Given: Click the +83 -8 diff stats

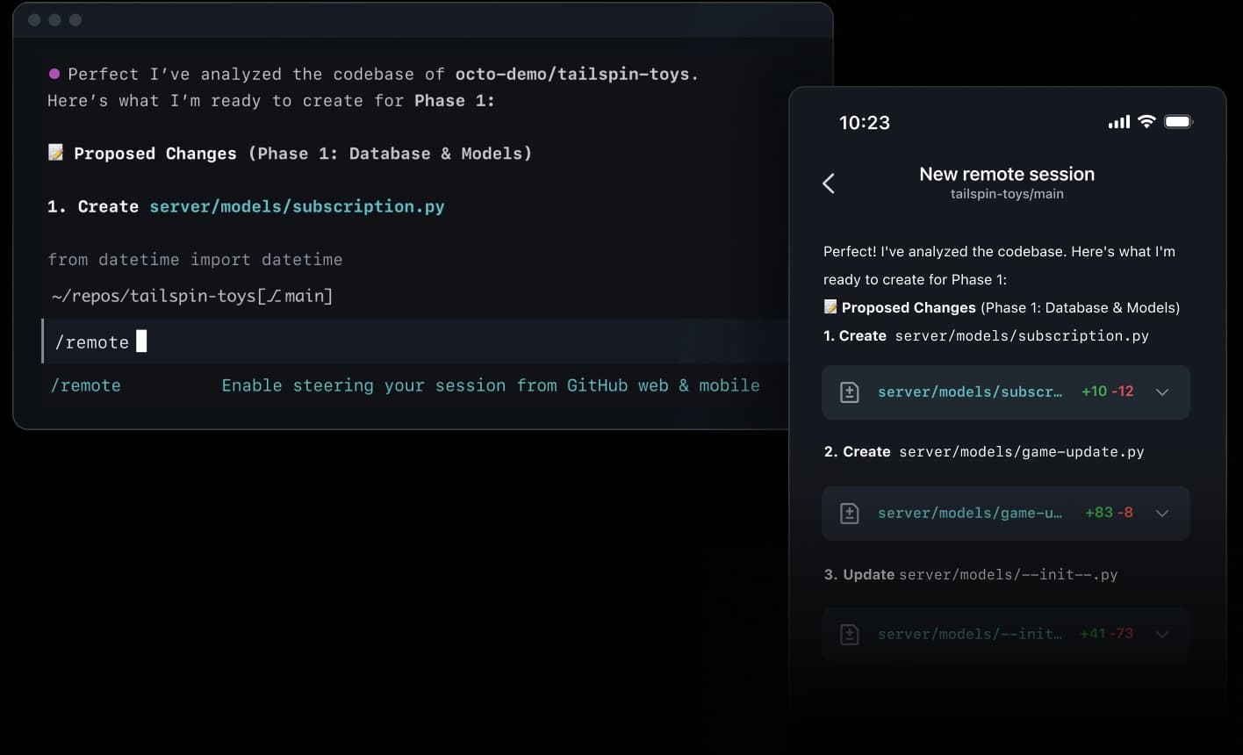Looking at the screenshot, I should [x=1110, y=513].
